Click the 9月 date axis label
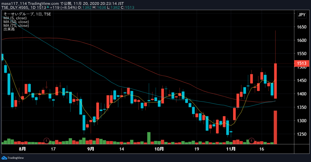The image size is (311, 162). click(91, 149)
